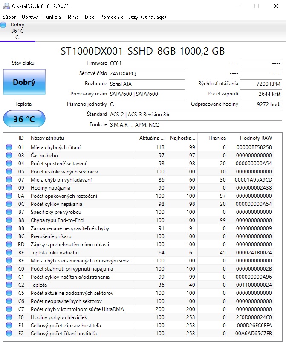The height and width of the screenshot is (343, 286).
Task: Click the CrystalDiskInfo app icon in title bar
Action: pyautogui.click(x=5, y=6)
